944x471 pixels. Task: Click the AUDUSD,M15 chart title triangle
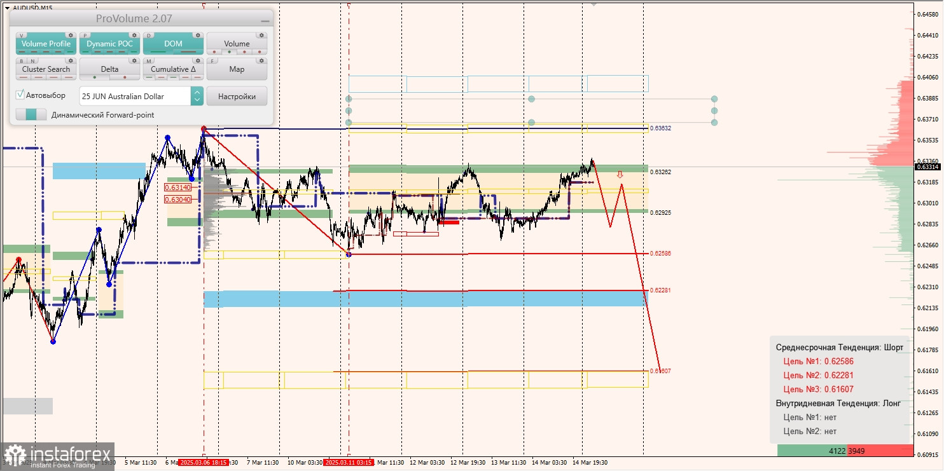click(7, 8)
